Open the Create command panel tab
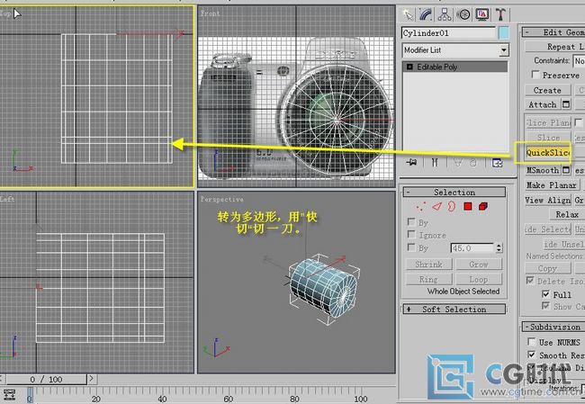This screenshot has width=585, height=404. 409,15
